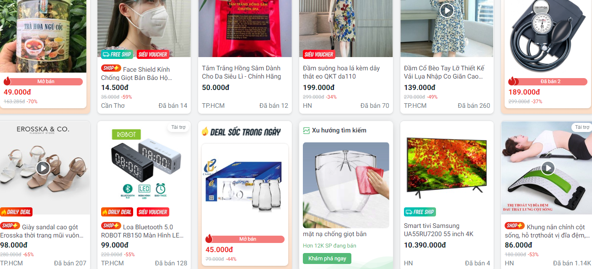Play the spine stretcher product video
This screenshot has height=269, width=592.
pyautogui.click(x=548, y=168)
